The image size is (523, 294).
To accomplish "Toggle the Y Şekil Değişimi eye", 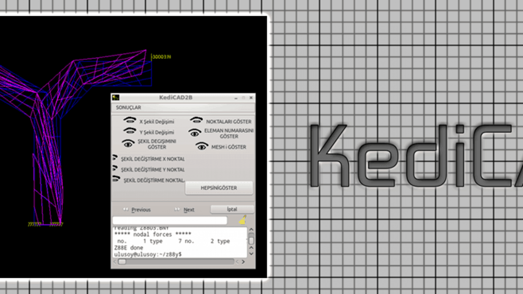I will (130, 131).
